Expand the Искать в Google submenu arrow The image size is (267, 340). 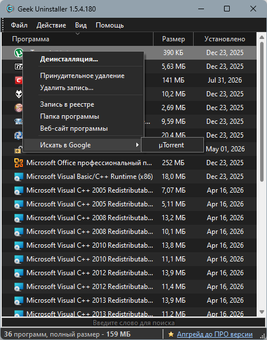click(137, 145)
